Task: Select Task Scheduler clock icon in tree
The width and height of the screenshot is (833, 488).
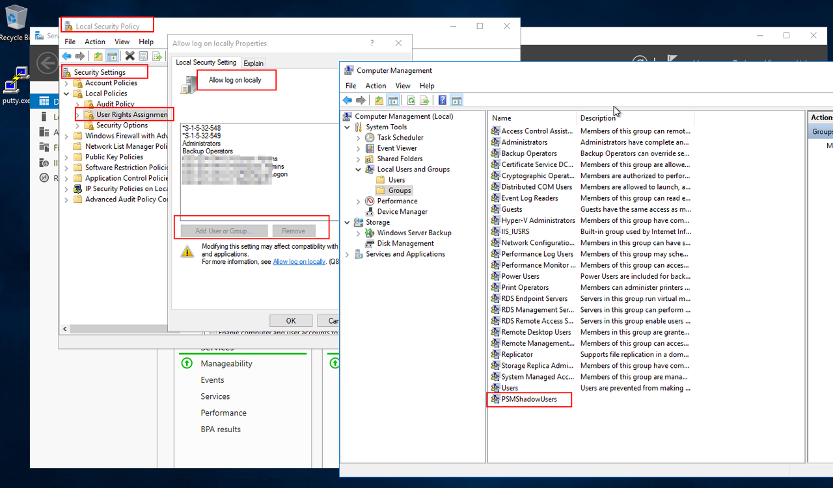Action: [370, 138]
